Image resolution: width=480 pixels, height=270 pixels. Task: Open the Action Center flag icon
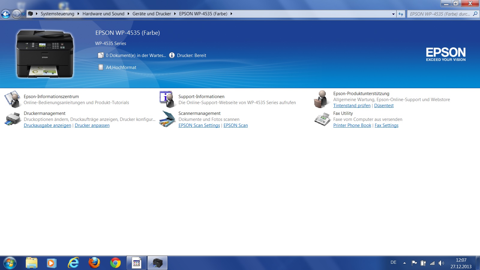coord(414,263)
